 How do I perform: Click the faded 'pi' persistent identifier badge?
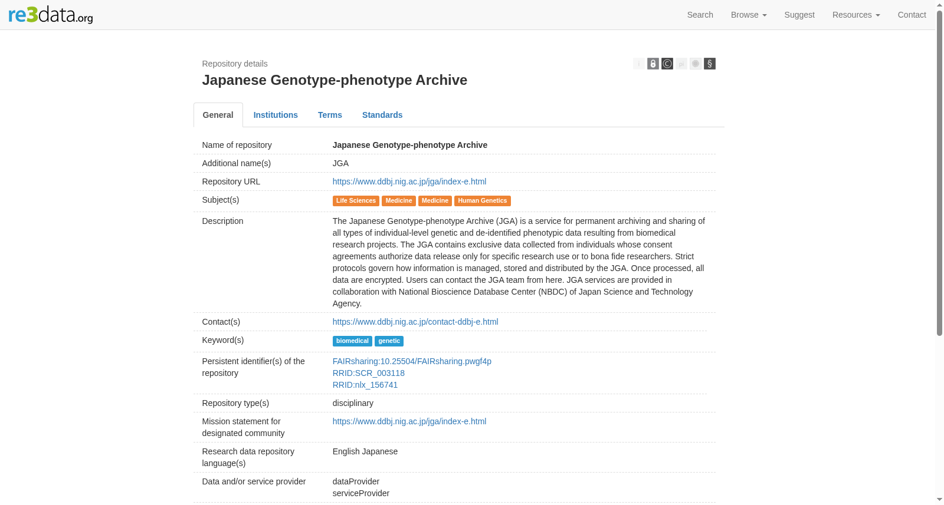pos(681,64)
